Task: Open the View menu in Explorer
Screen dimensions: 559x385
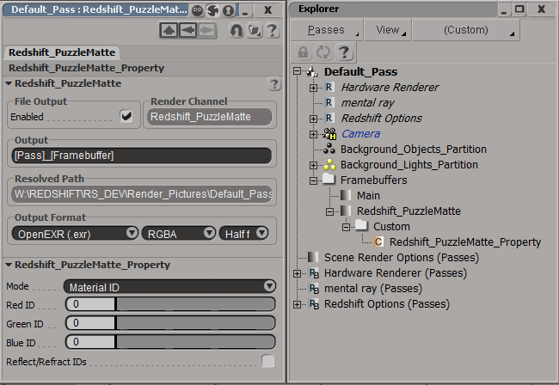Action: (388, 30)
